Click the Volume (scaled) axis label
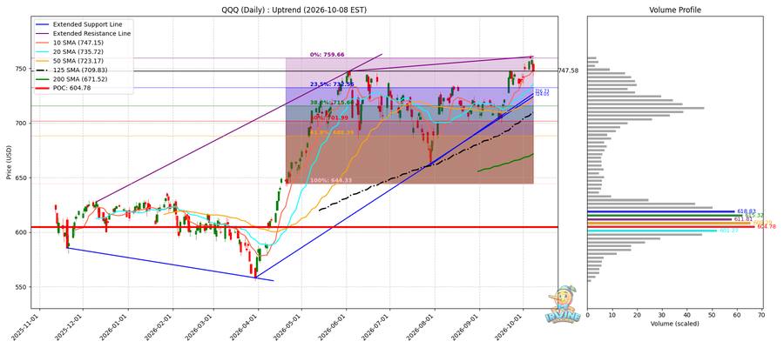The image size is (784, 348). click(x=674, y=324)
